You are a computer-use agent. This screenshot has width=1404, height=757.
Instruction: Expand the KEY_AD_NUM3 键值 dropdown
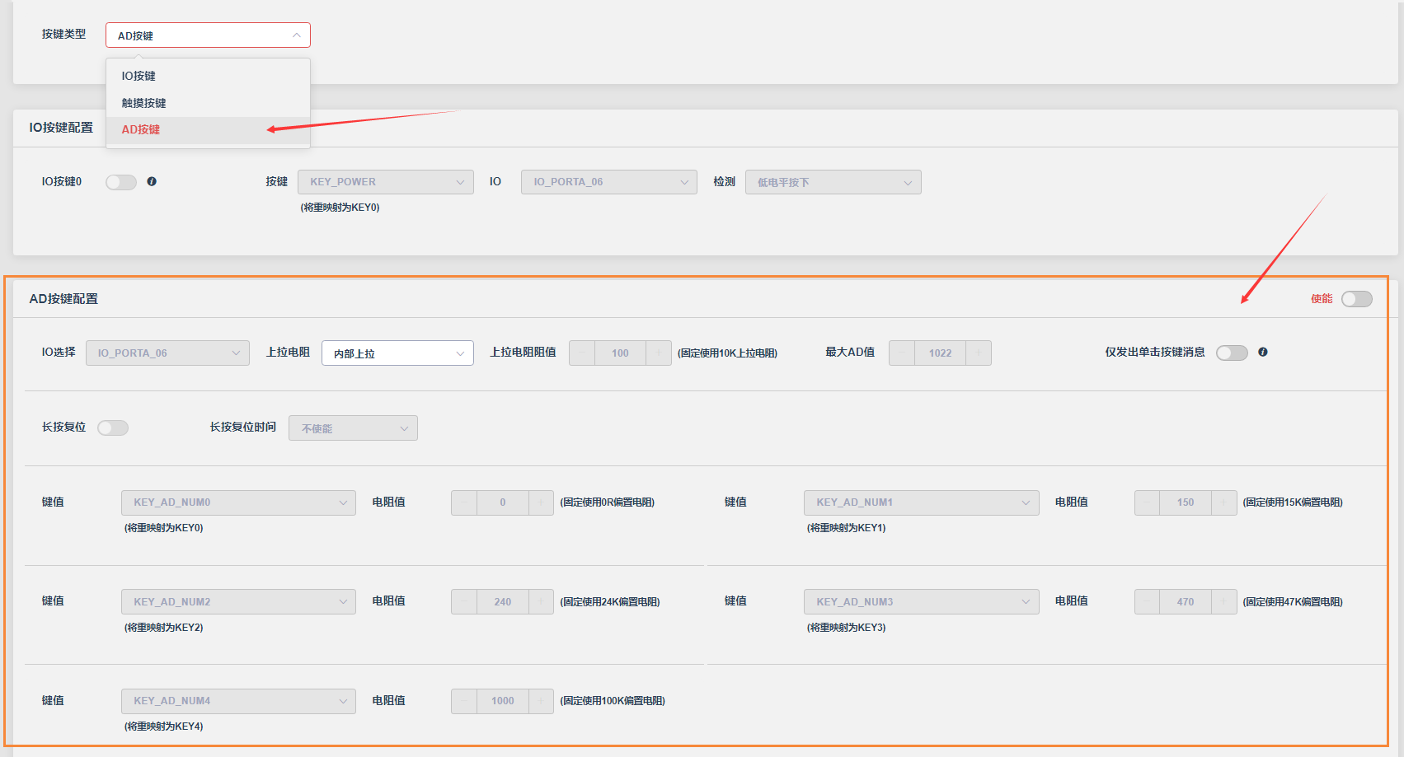click(922, 601)
